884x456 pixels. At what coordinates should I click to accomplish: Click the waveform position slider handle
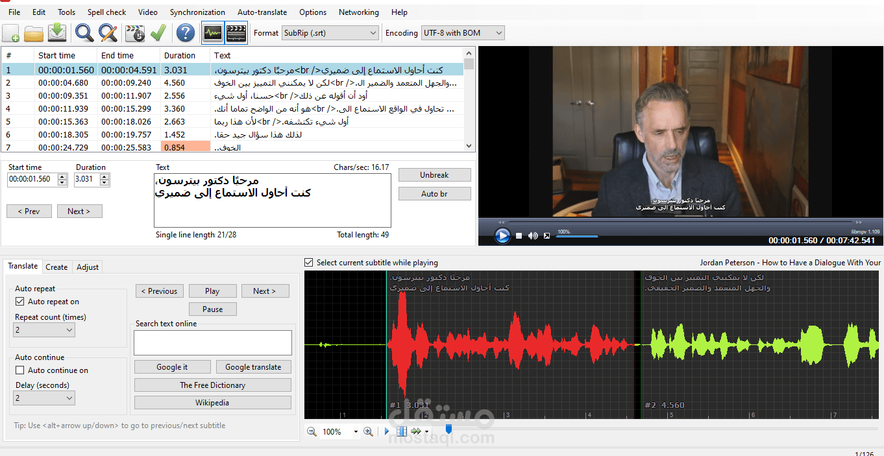(x=448, y=429)
